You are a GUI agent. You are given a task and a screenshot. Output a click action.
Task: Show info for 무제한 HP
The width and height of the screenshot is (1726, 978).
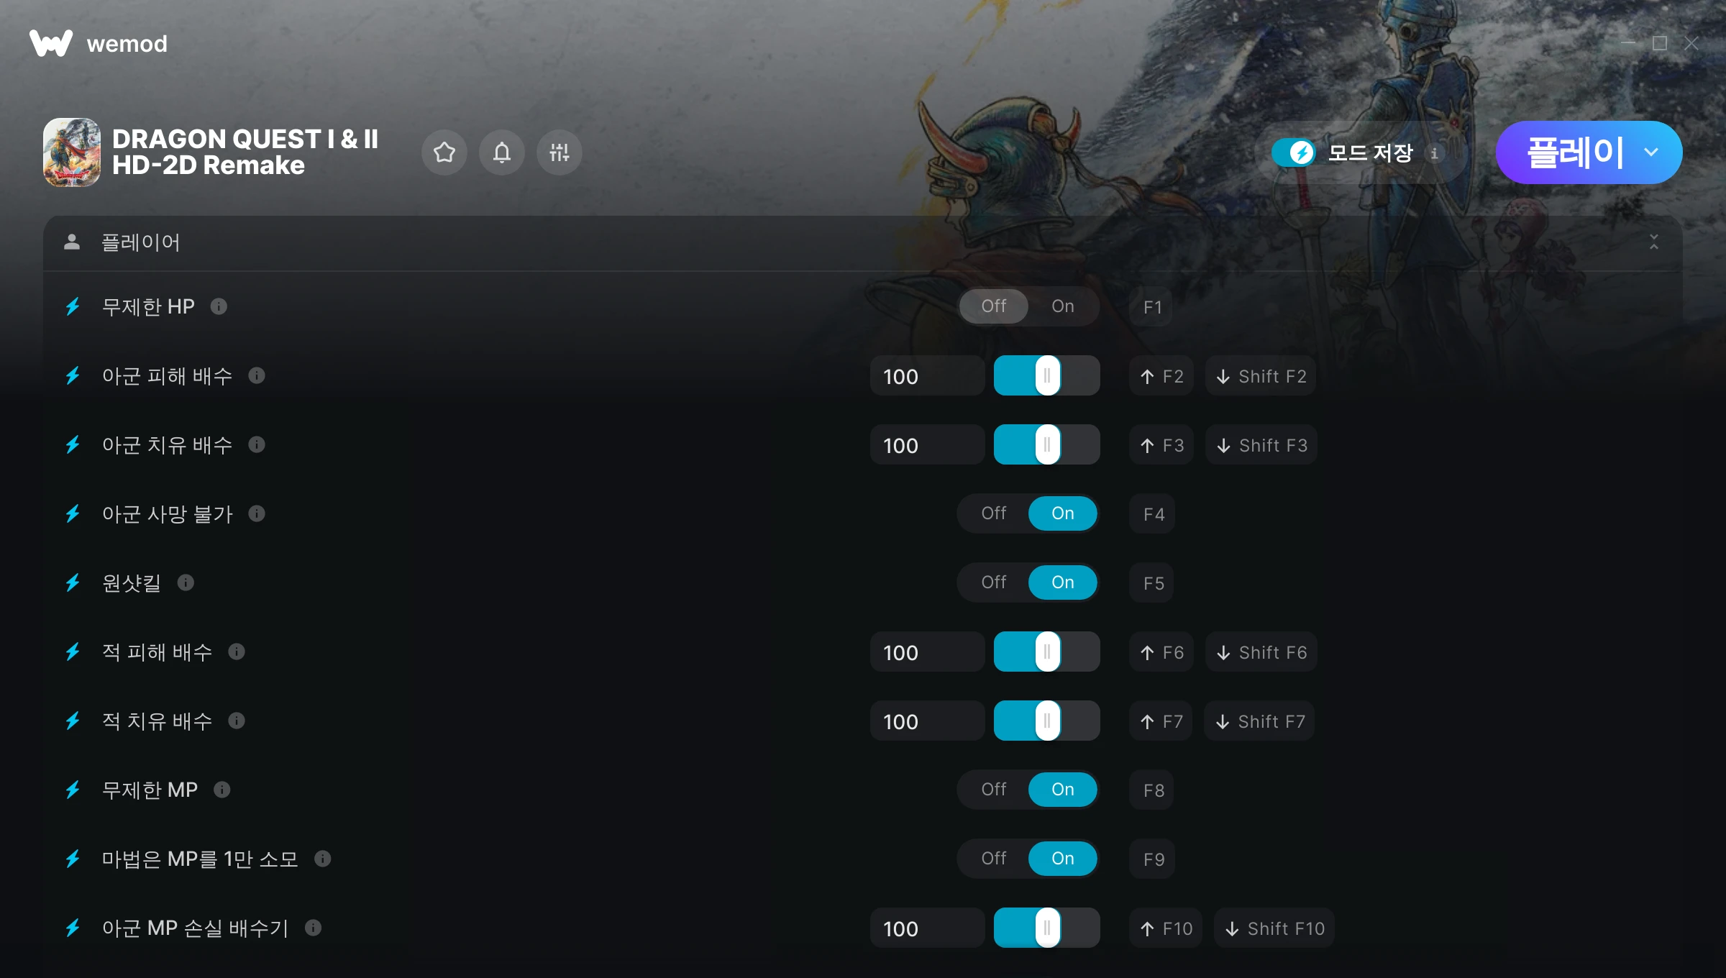[219, 307]
